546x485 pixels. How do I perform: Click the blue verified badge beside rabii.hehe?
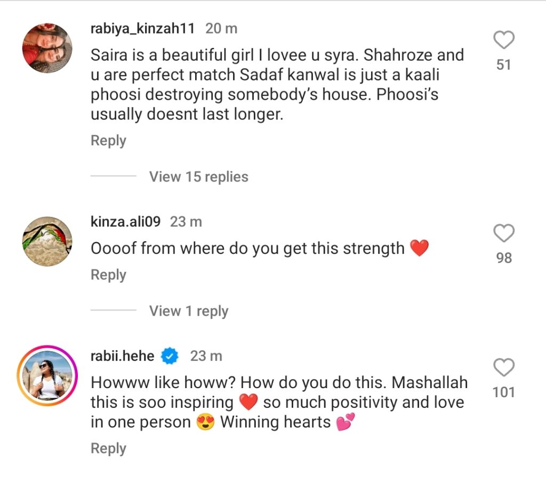coord(170,356)
